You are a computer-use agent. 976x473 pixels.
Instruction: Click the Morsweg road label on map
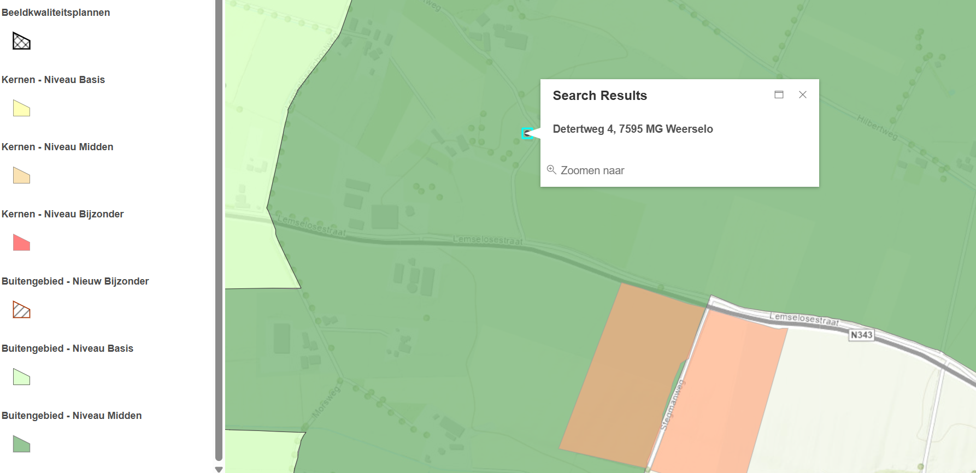tap(326, 401)
